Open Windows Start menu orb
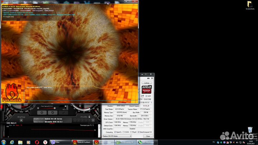 click(4, 142)
